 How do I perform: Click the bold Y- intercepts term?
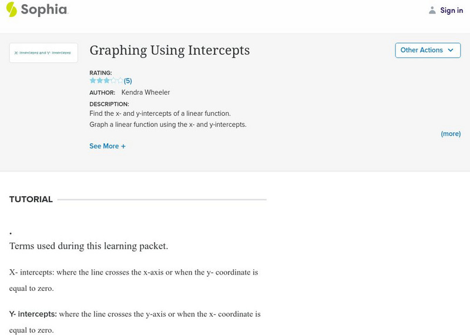point(33,314)
